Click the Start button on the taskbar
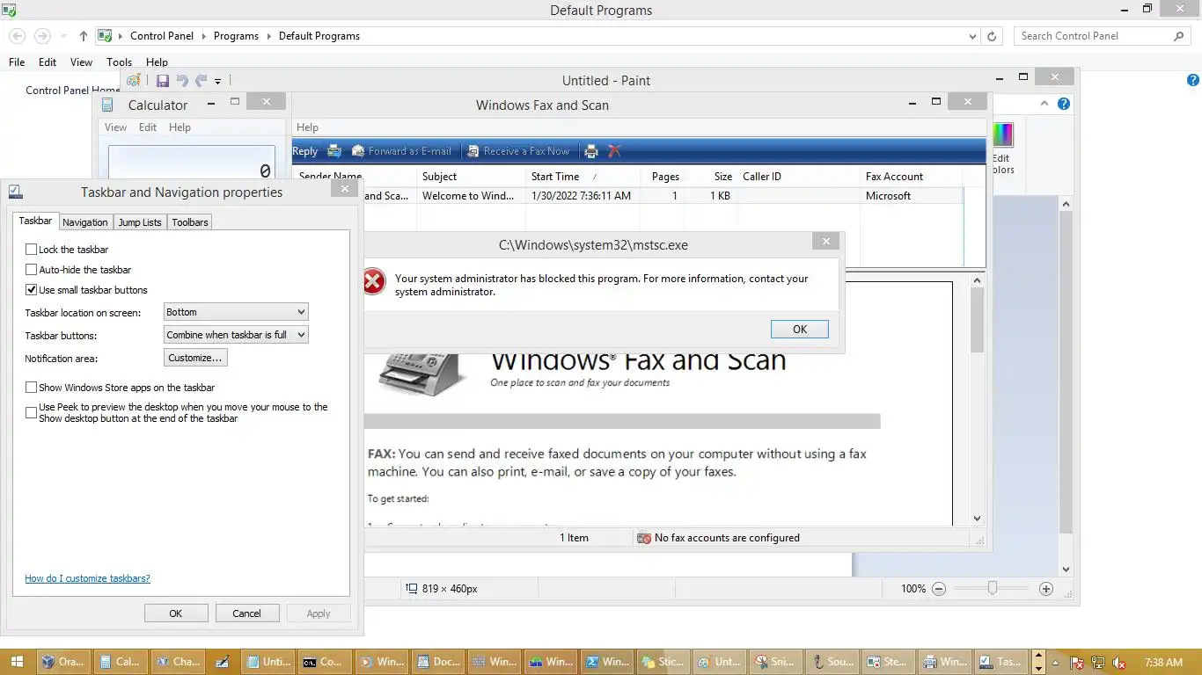Image resolution: width=1202 pixels, height=675 pixels. coord(17,662)
